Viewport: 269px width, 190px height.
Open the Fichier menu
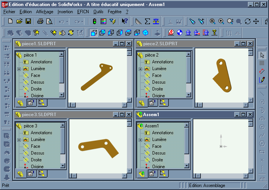(x=9, y=12)
